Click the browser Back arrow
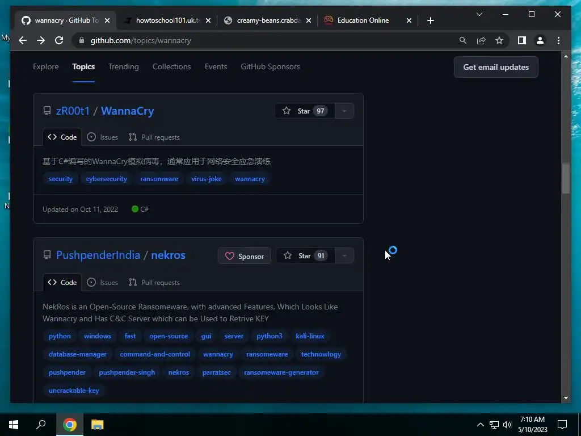The width and height of the screenshot is (581, 436). pyautogui.click(x=23, y=40)
